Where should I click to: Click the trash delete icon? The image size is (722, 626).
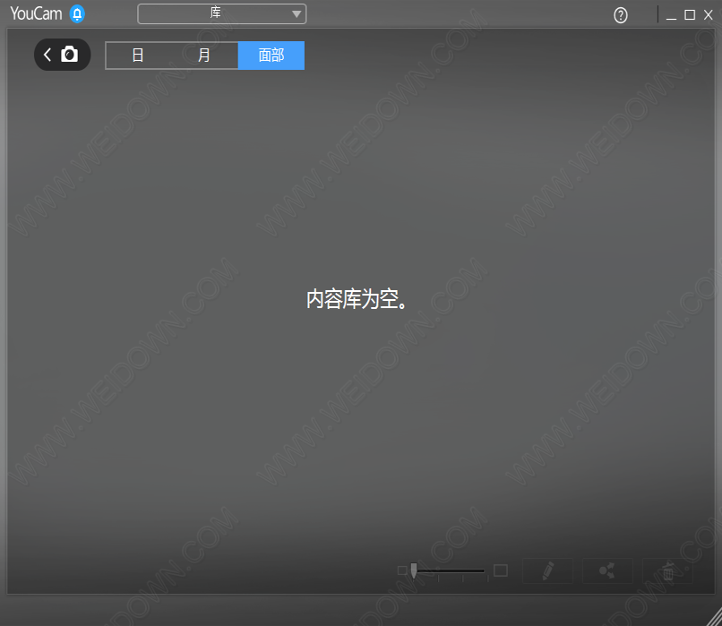pos(667,571)
